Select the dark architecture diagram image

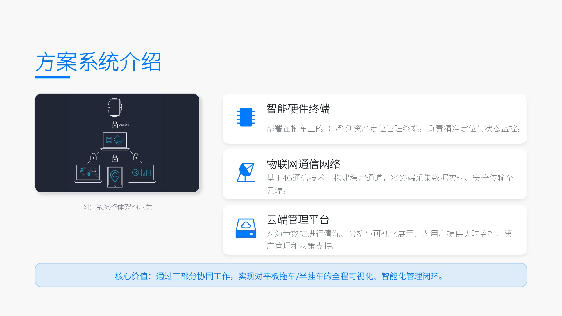(x=117, y=143)
